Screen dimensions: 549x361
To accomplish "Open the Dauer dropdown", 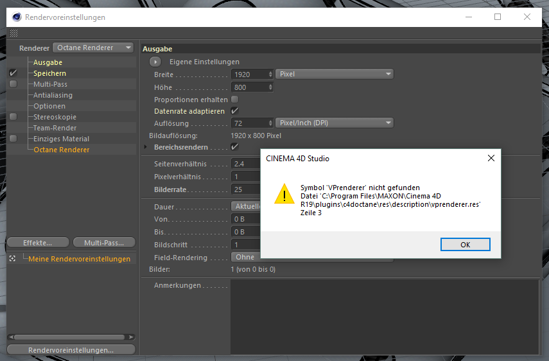I will point(246,206).
